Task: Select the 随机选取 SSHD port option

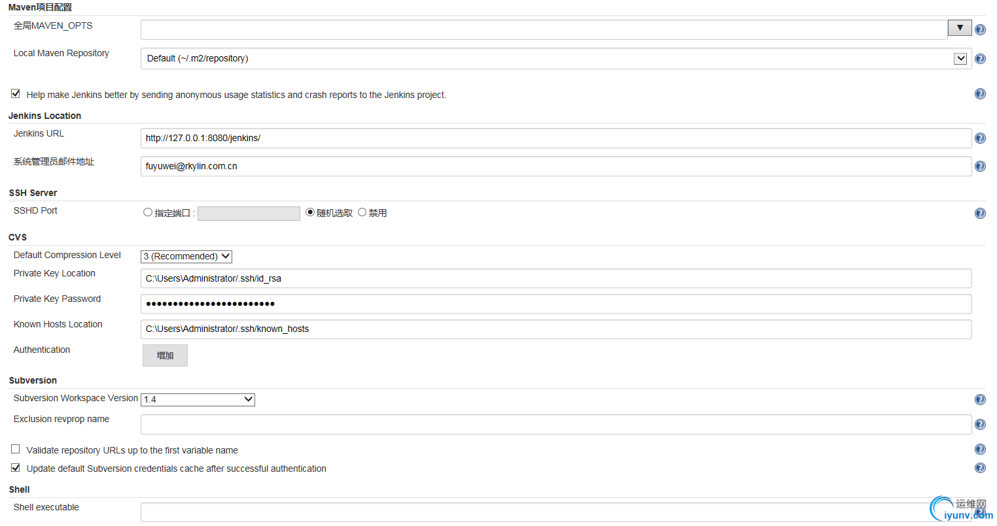Action: 310,212
